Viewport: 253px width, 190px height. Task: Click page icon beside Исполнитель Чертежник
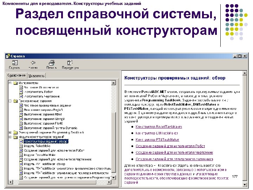tap(21, 96)
